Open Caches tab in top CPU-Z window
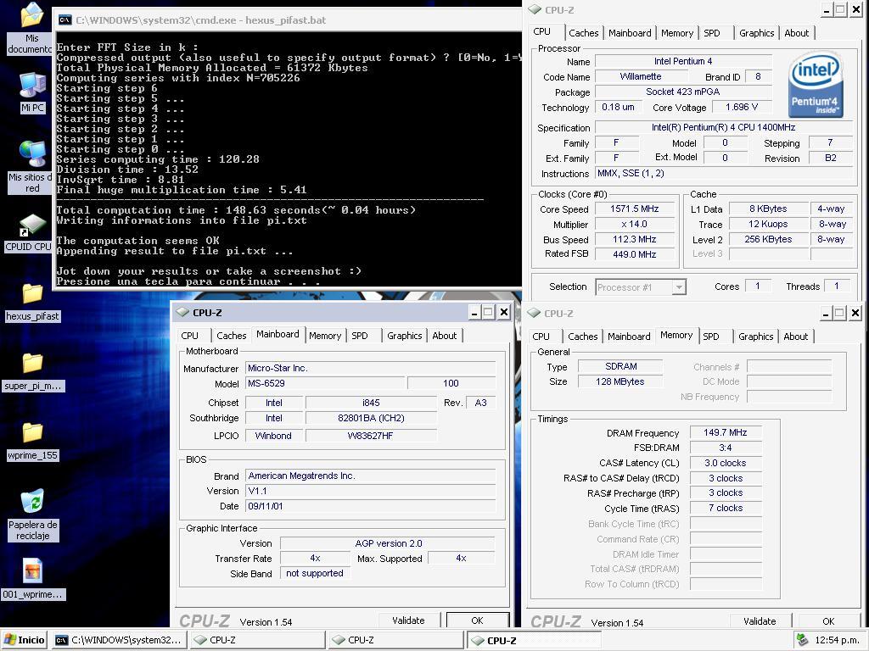 point(584,33)
